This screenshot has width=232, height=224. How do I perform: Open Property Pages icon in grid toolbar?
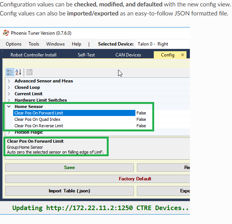click(x=29, y=72)
